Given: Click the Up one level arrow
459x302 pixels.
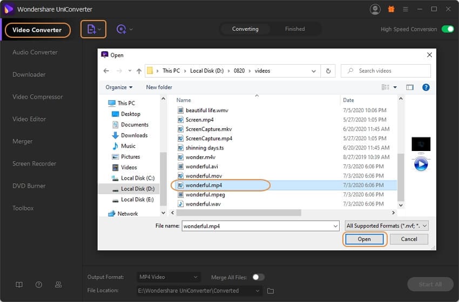Looking at the screenshot, I should click(x=139, y=71).
